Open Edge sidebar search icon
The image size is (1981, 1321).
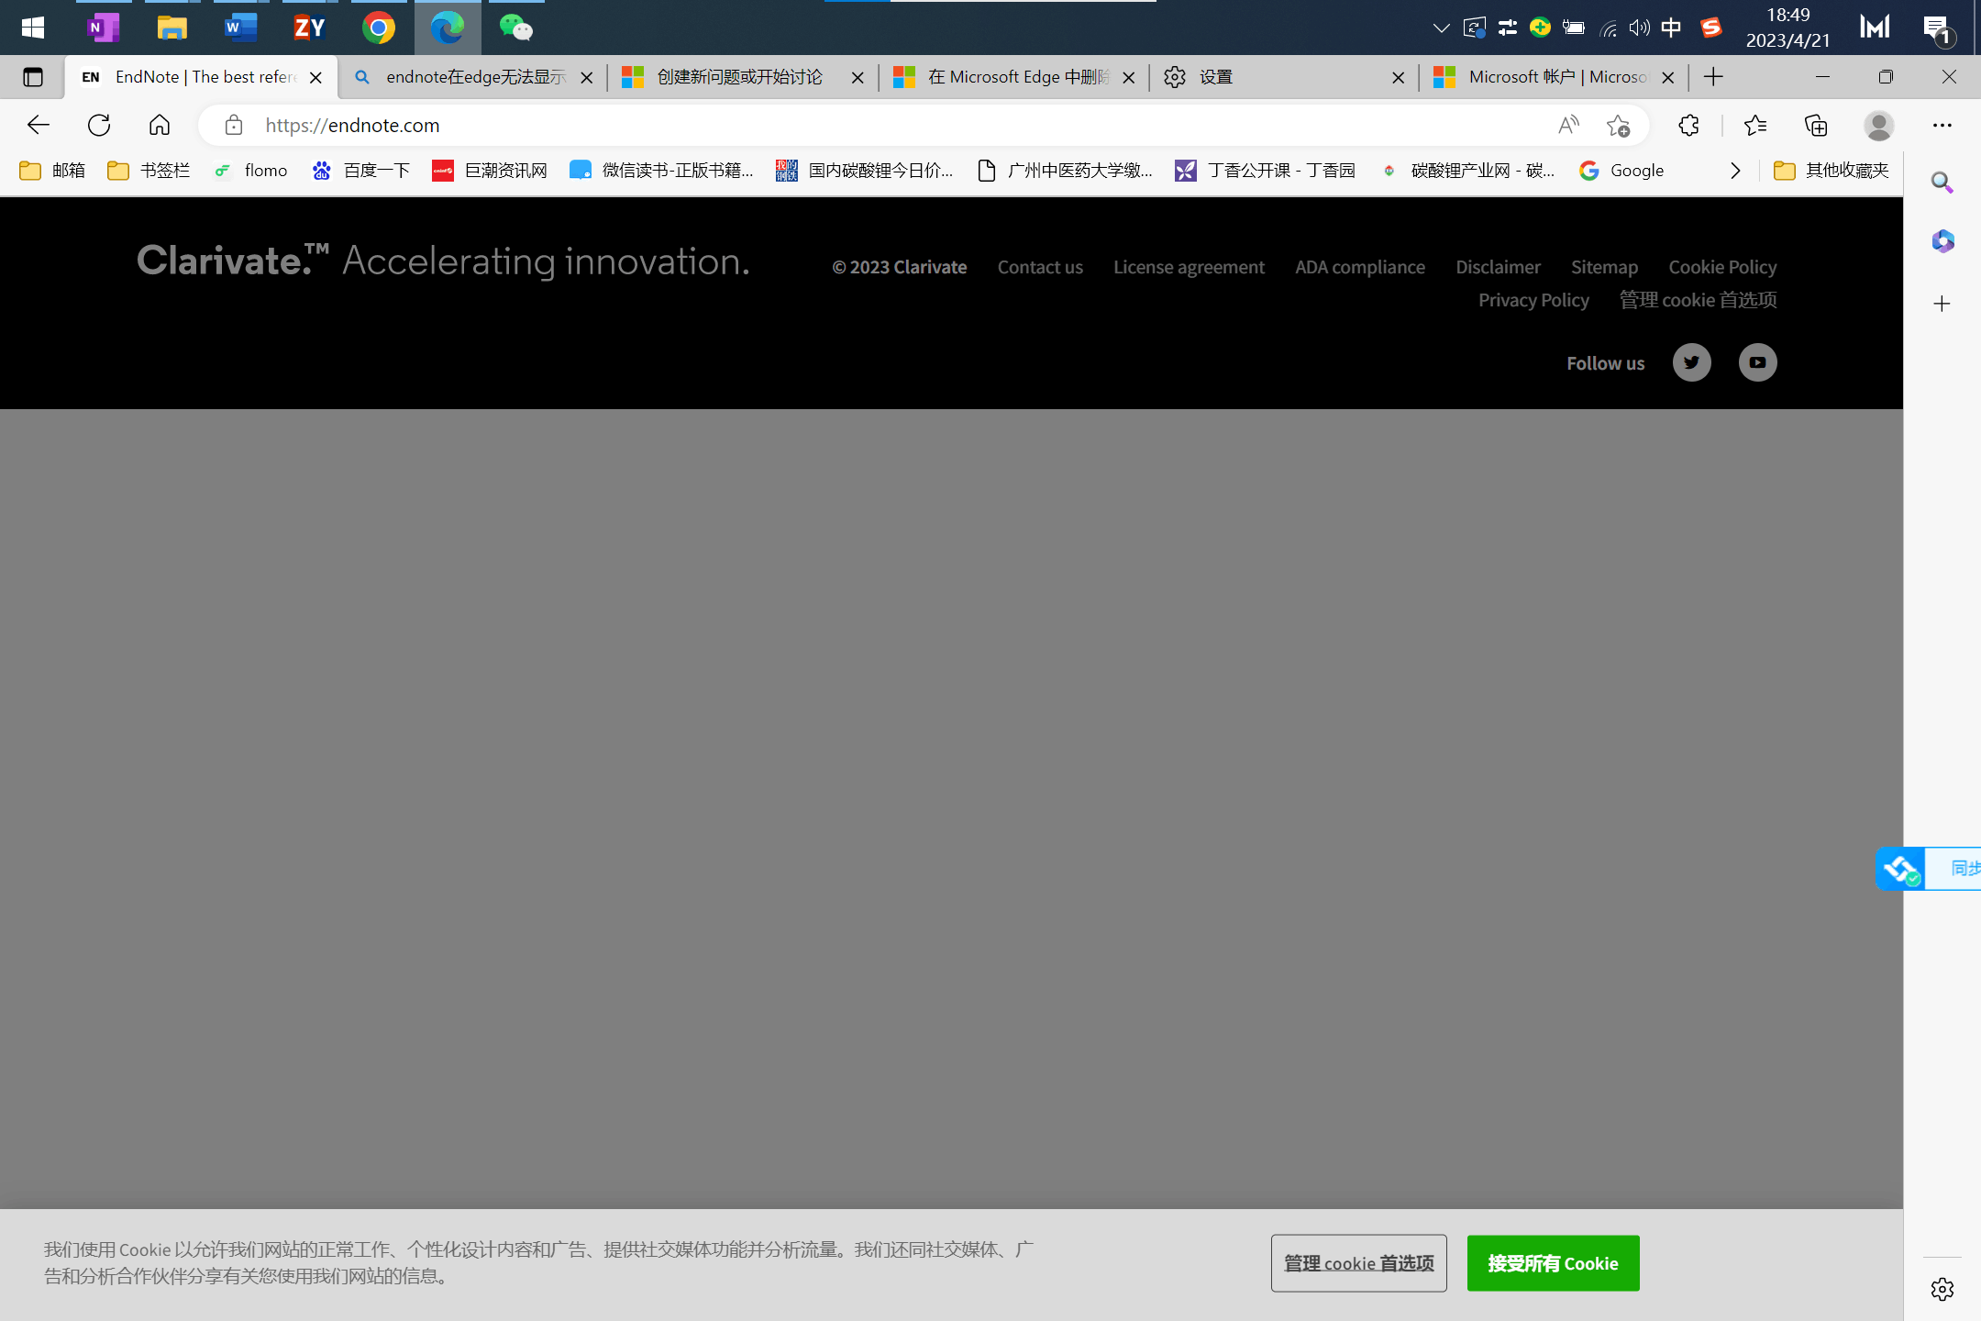click(x=1942, y=183)
